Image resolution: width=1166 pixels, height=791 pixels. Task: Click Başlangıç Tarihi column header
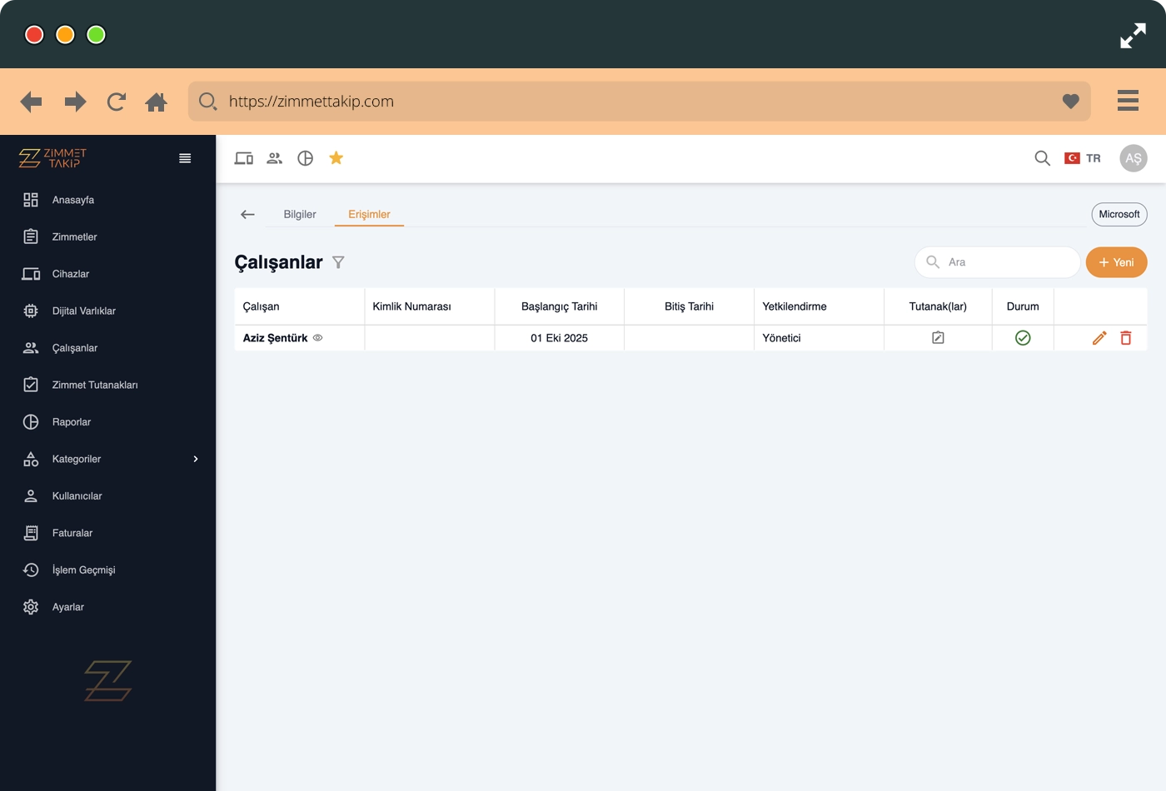click(560, 306)
